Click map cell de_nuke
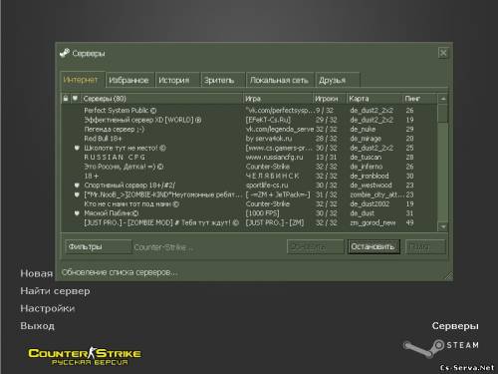Image resolution: width=498 pixels, height=374 pixels. pos(363,129)
